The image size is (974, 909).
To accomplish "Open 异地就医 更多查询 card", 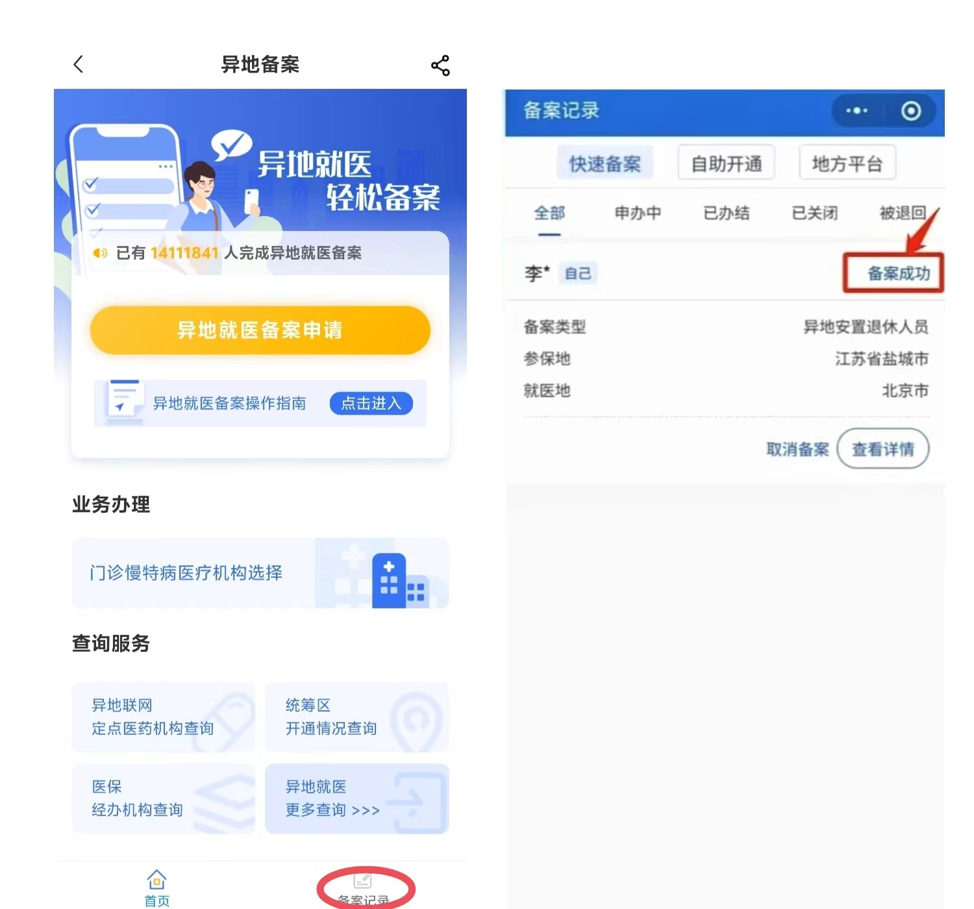I will click(357, 799).
